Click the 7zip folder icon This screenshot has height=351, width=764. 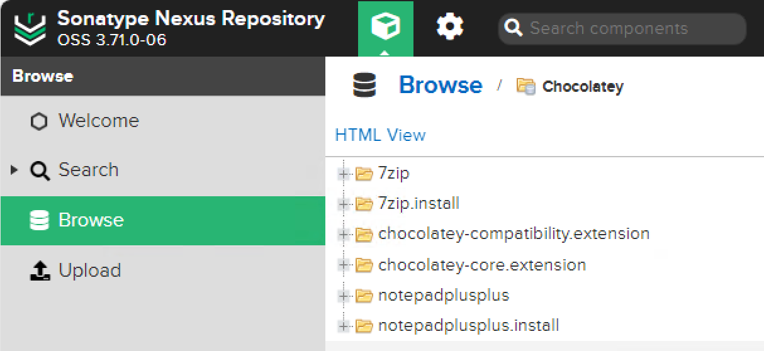coord(364,174)
